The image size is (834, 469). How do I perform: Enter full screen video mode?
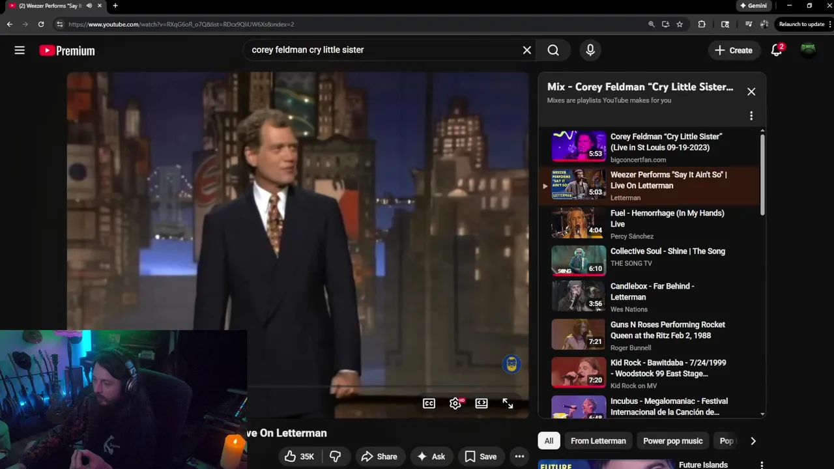pos(508,403)
